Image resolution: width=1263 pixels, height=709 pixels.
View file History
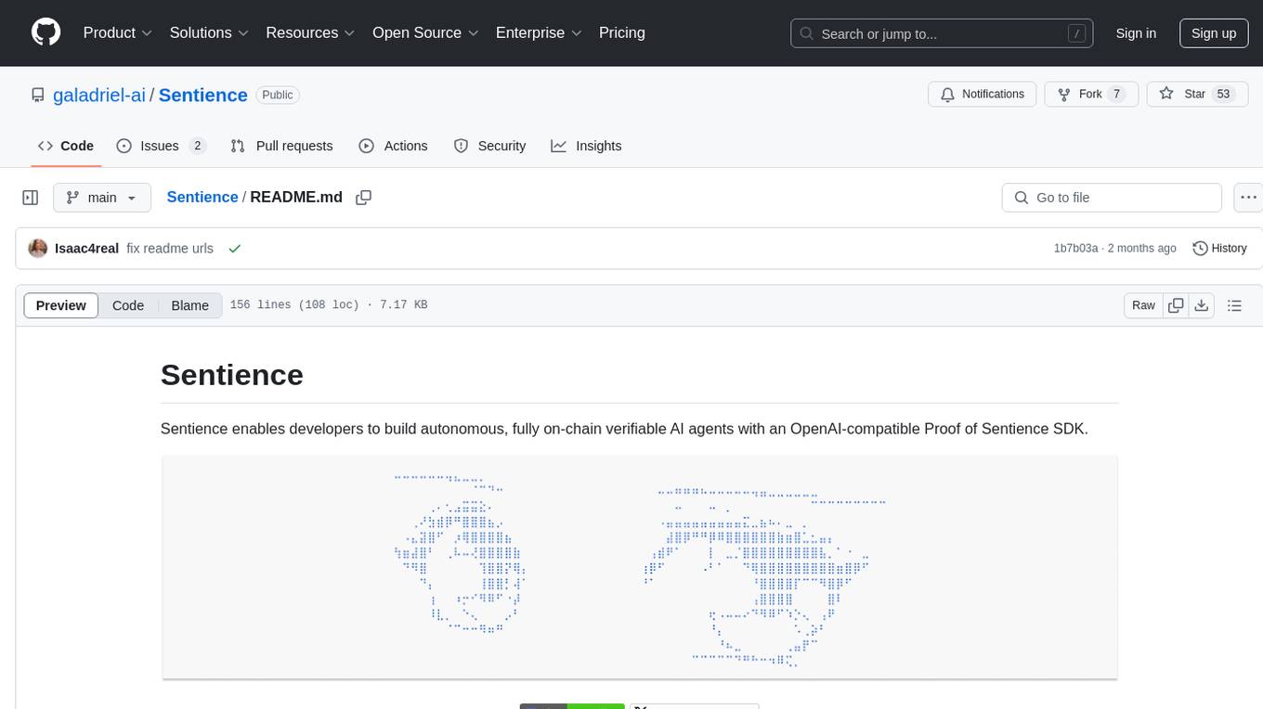[x=1219, y=249]
